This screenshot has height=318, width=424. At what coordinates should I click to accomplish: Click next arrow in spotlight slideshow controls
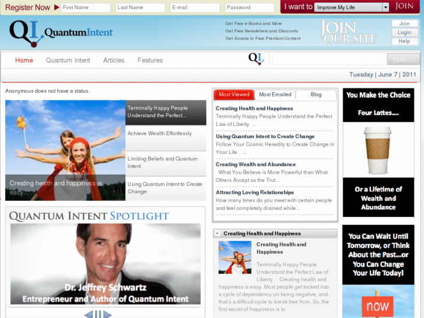[107, 314]
